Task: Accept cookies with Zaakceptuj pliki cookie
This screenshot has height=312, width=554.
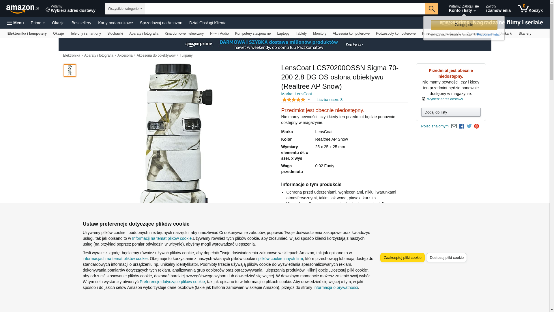Action: (x=402, y=258)
